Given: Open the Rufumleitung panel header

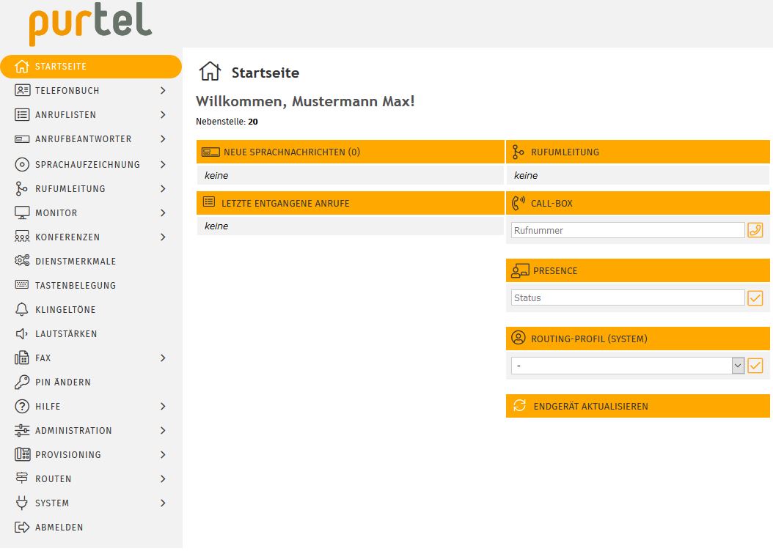Looking at the screenshot, I should click(637, 152).
